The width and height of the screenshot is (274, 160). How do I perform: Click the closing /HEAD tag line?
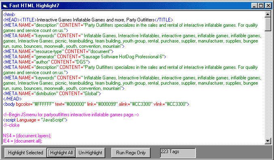point(12,99)
